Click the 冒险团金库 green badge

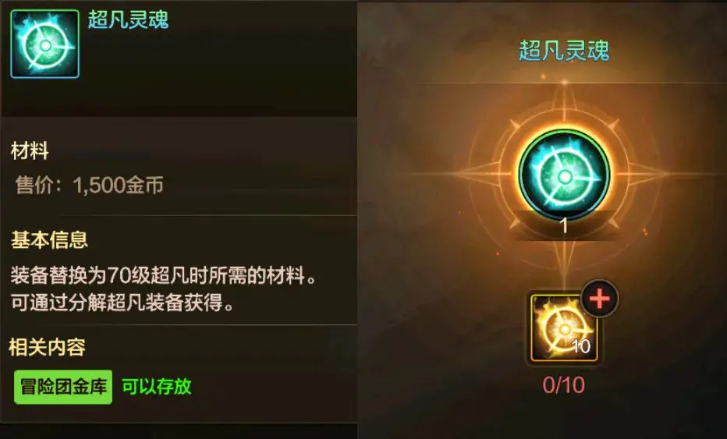click(x=63, y=387)
